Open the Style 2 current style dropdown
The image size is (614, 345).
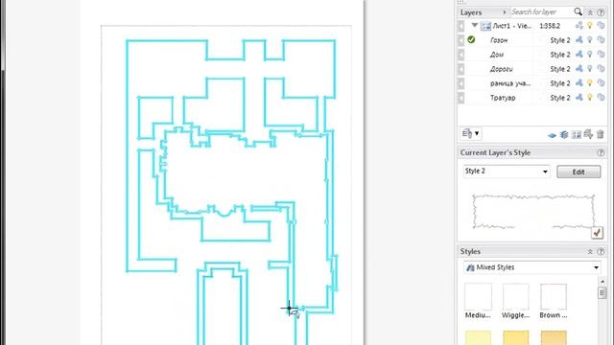tap(546, 172)
